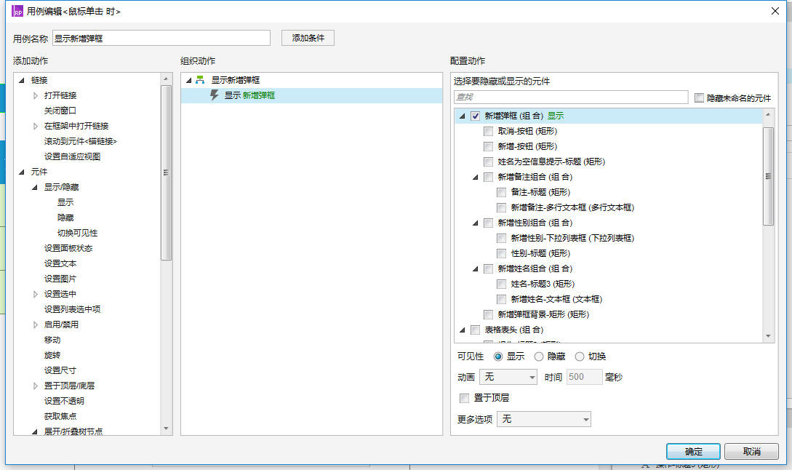Choose the 设置文本 action
Image resolution: width=792 pixels, height=470 pixels.
60,263
